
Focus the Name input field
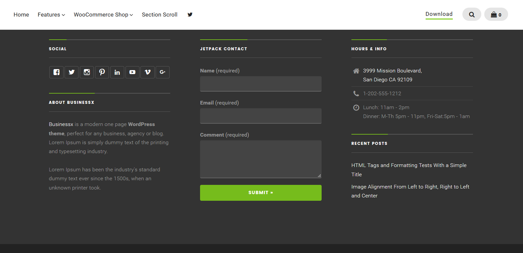261,84
